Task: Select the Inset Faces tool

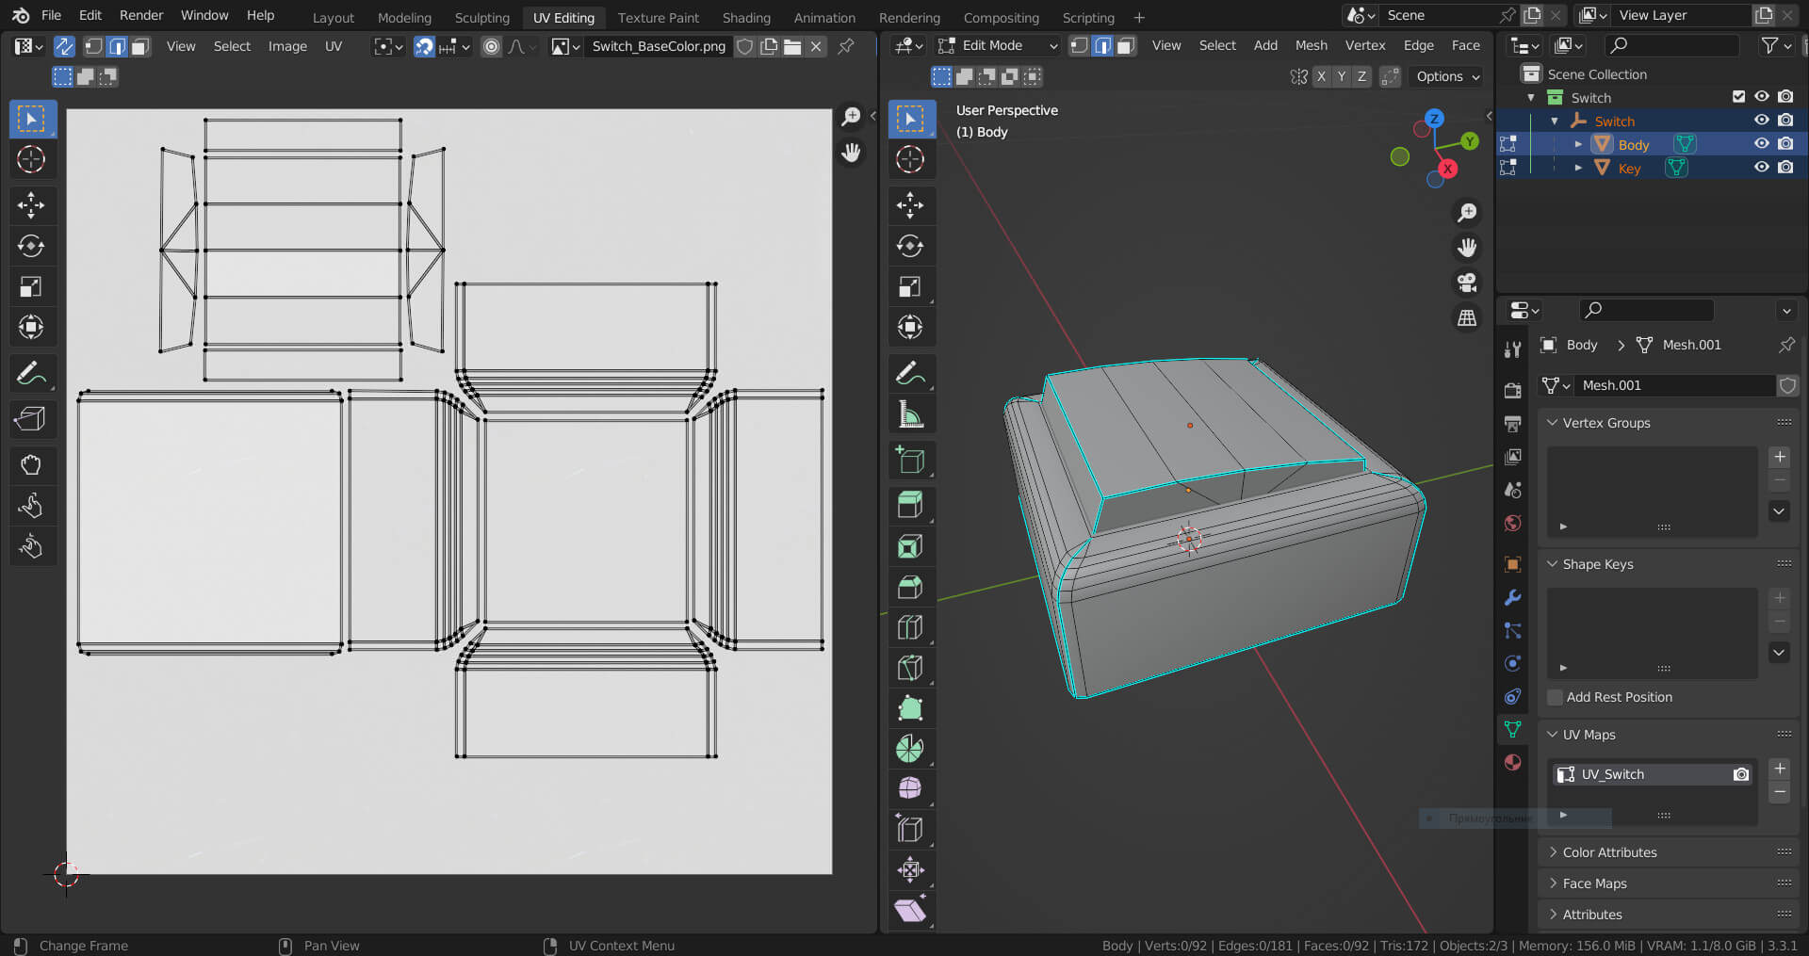Action: pyautogui.click(x=911, y=546)
